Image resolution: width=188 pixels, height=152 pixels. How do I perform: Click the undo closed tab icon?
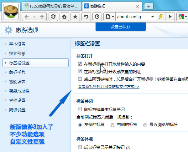86,17
